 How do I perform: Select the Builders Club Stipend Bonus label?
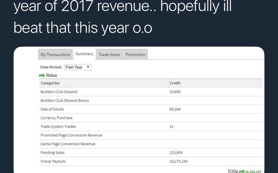click(x=65, y=101)
